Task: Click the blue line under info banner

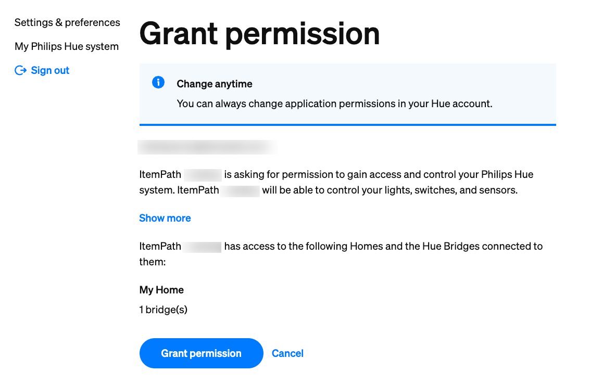Action: point(347,125)
